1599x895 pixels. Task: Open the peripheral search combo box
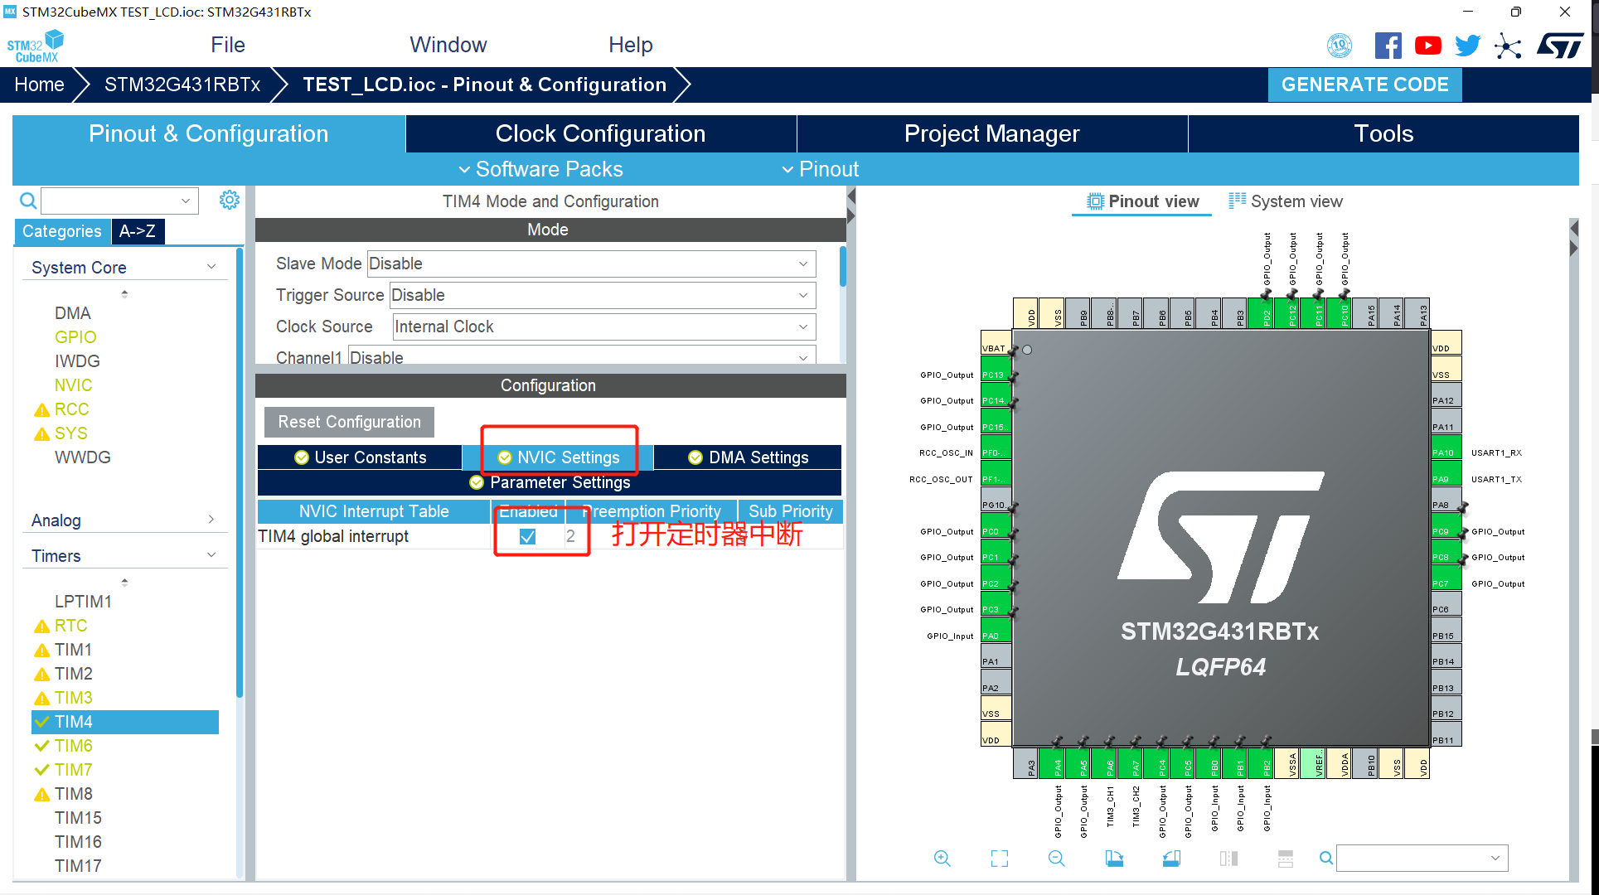pos(120,201)
